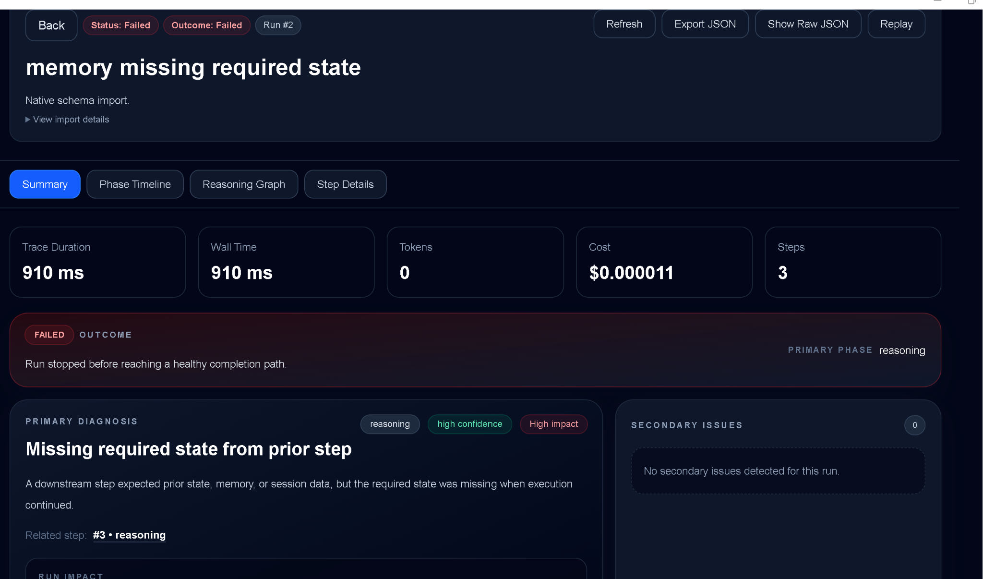Click the Primary Phase reasoning value
This screenshot has height=579, width=983.
coord(902,350)
